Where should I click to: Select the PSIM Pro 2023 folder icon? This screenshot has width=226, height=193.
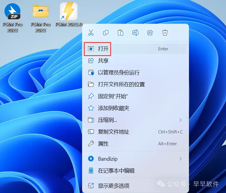pyautogui.click(x=41, y=11)
